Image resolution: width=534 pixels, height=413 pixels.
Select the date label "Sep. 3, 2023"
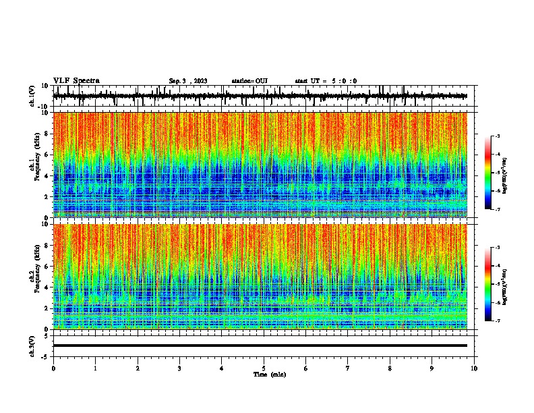[188, 81]
